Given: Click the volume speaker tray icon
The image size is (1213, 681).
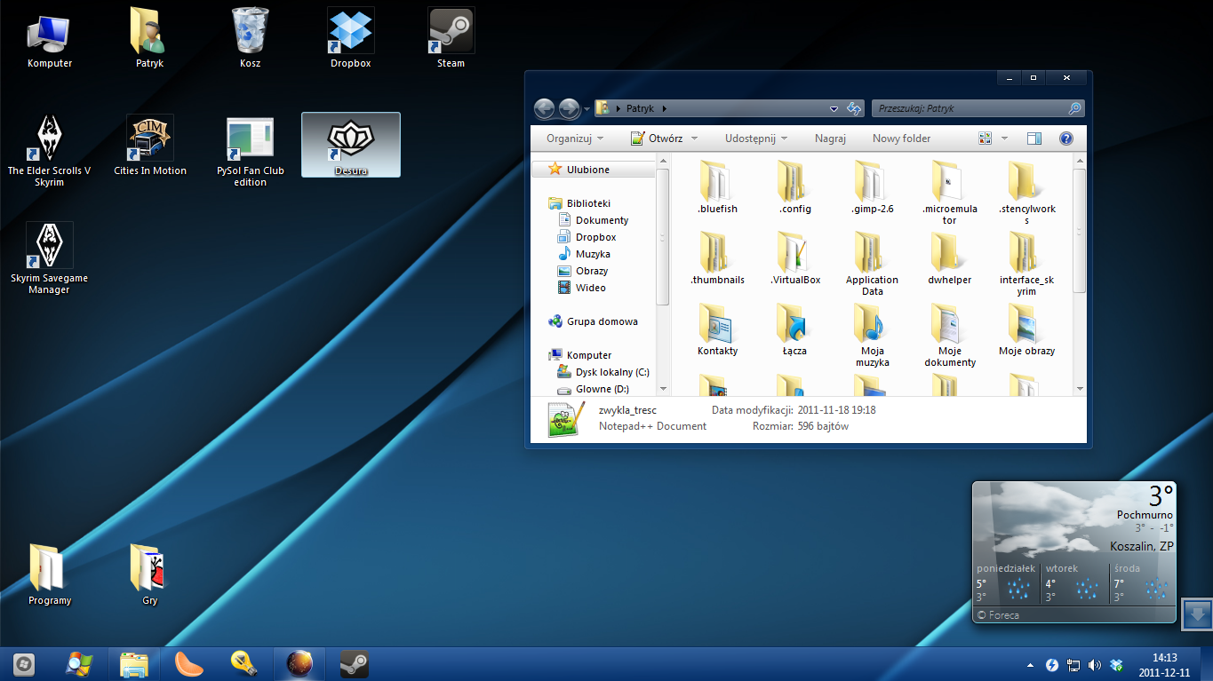Looking at the screenshot, I should (x=1094, y=665).
